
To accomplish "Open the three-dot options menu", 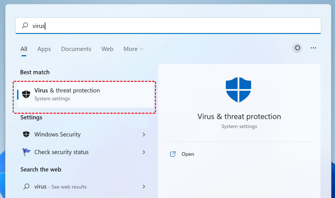I will click(x=313, y=48).
